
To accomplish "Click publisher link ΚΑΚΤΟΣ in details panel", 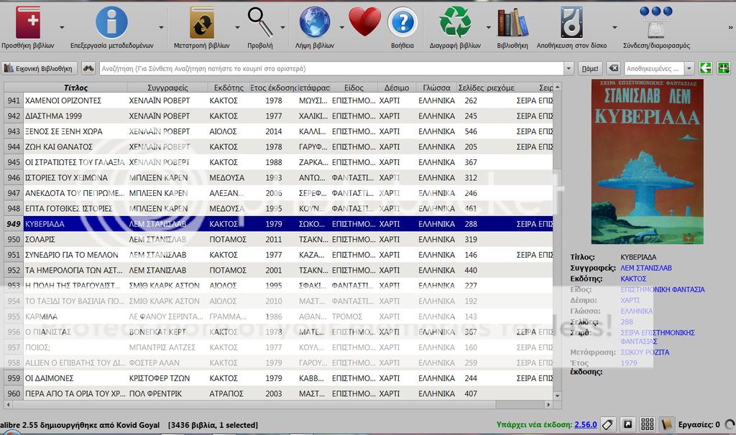I will pos(633,279).
